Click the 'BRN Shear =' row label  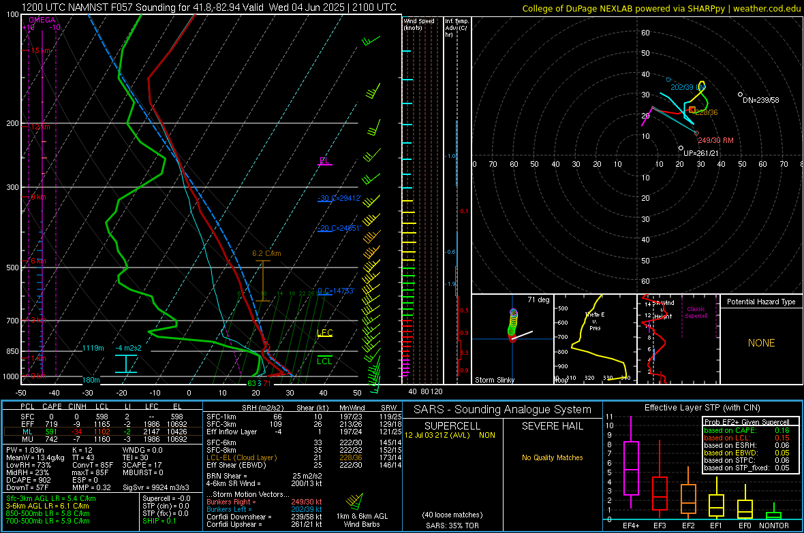pos(226,476)
